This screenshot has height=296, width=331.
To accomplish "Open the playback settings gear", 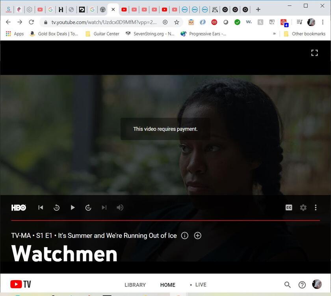I will [303, 207].
